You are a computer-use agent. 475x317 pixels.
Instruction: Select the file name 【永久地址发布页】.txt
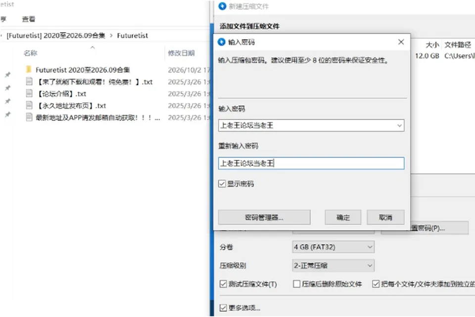[x=71, y=106]
